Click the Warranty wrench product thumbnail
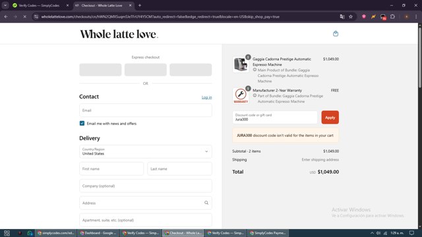422x237 pixels. click(x=241, y=96)
